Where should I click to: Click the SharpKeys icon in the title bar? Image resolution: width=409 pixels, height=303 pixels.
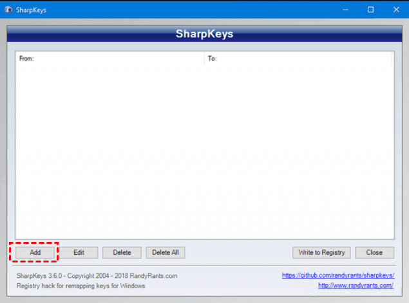(x=8, y=10)
